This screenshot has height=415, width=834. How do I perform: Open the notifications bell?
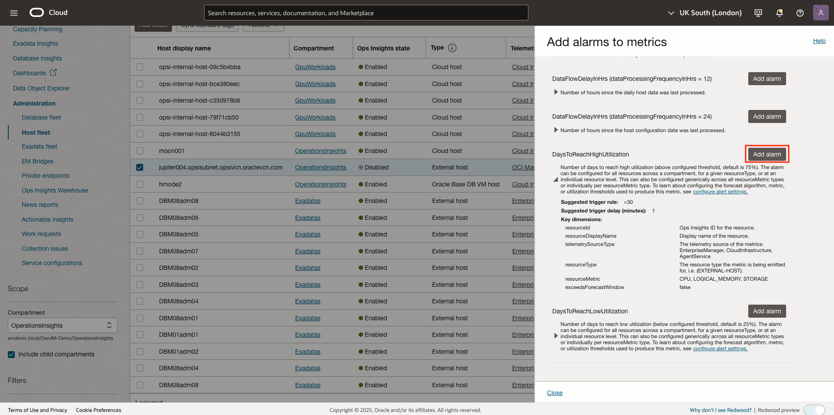pyautogui.click(x=779, y=13)
